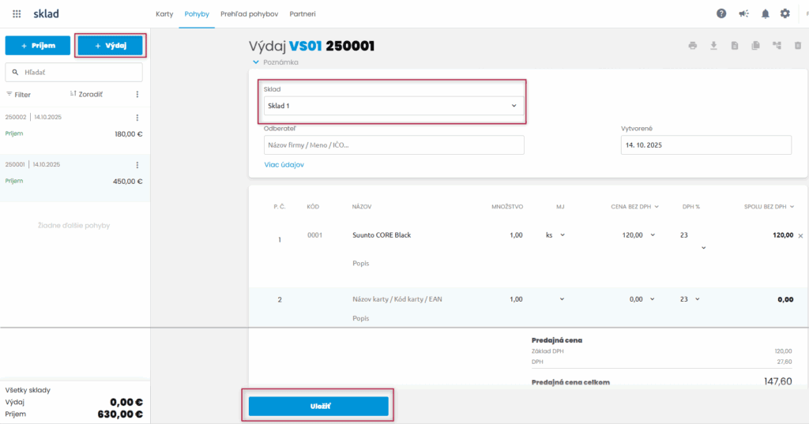This screenshot has width=809, height=424.
Task: Open the apps grid launcher icon
Action: point(17,14)
